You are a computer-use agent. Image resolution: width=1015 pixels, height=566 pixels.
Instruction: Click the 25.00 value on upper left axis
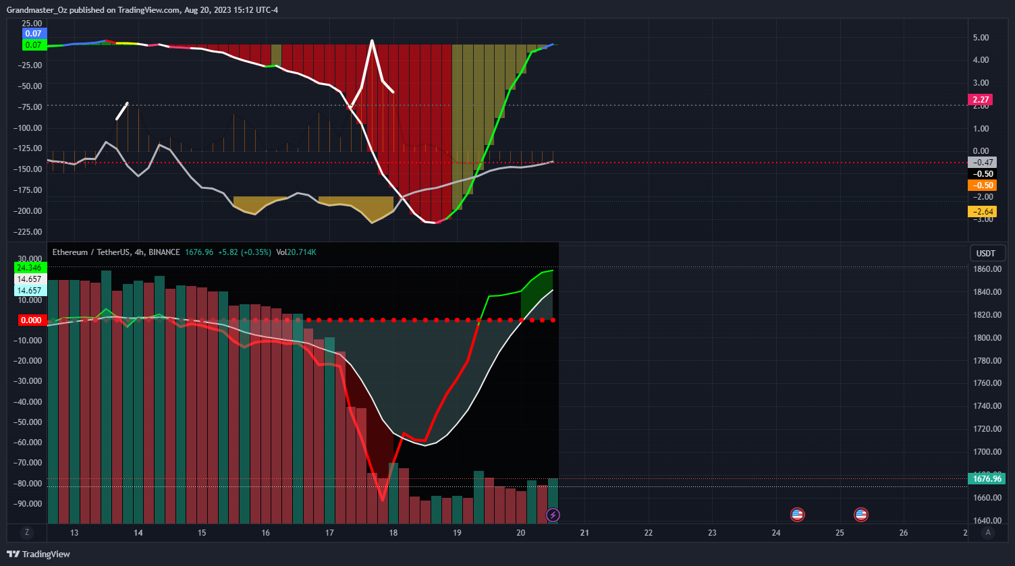point(32,24)
